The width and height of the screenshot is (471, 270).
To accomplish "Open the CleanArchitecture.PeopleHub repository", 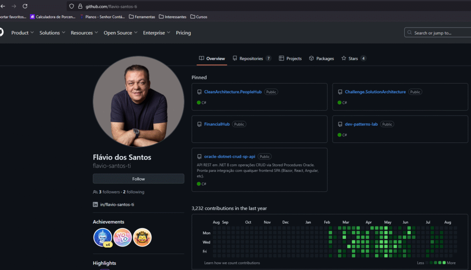I will 233,92.
